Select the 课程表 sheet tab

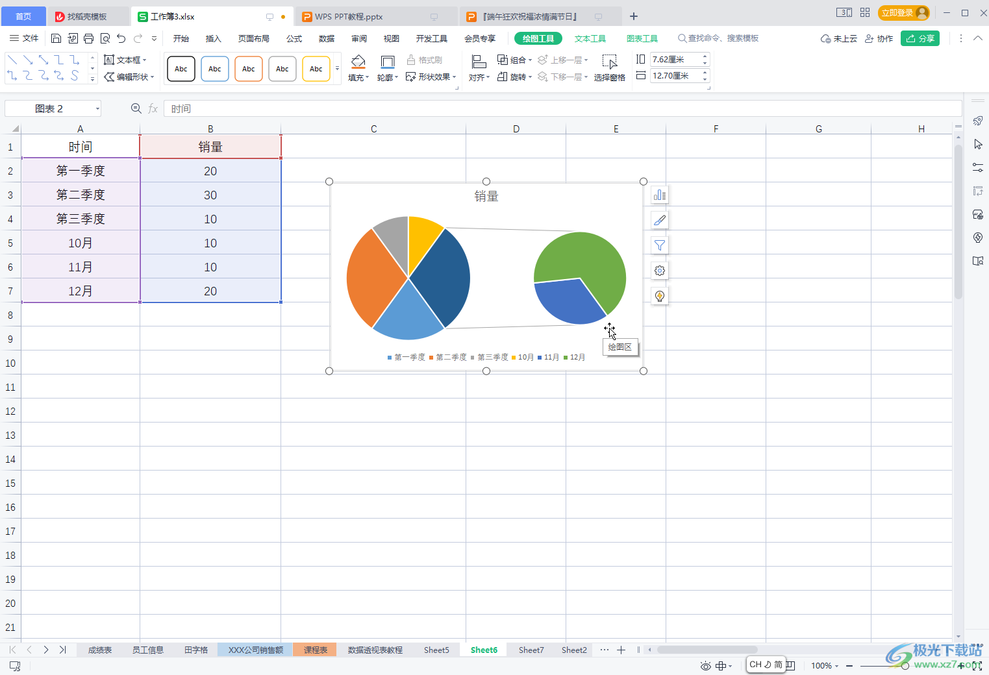315,650
